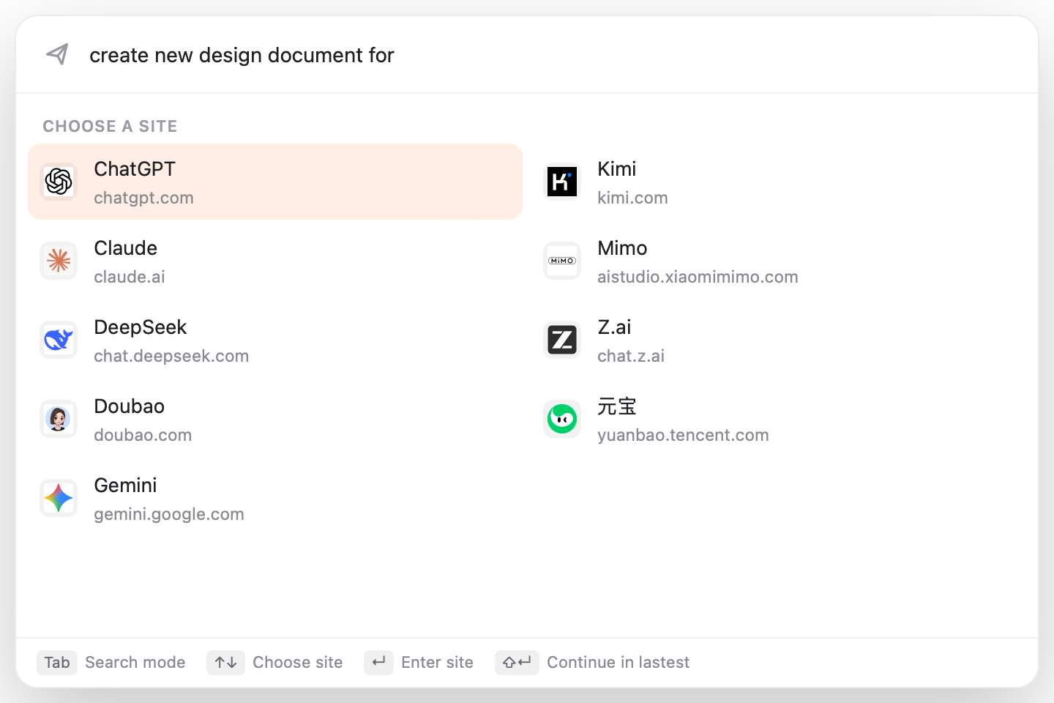Click the return key hint for Enter site
This screenshot has height=703, width=1054.
click(x=378, y=663)
